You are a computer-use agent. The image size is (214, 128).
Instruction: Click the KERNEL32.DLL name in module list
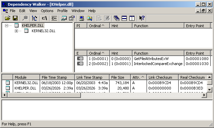(x=26, y=83)
